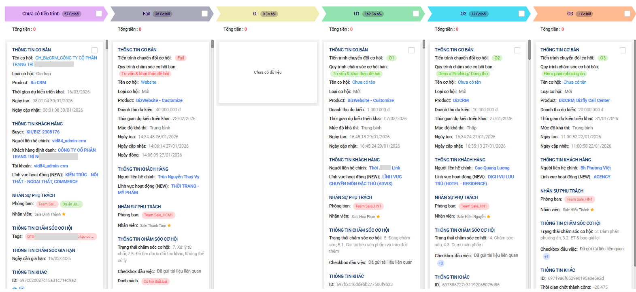Open buyer link KH/BIZ-2308176
The image size is (636, 292).
[x=43, y=132]
